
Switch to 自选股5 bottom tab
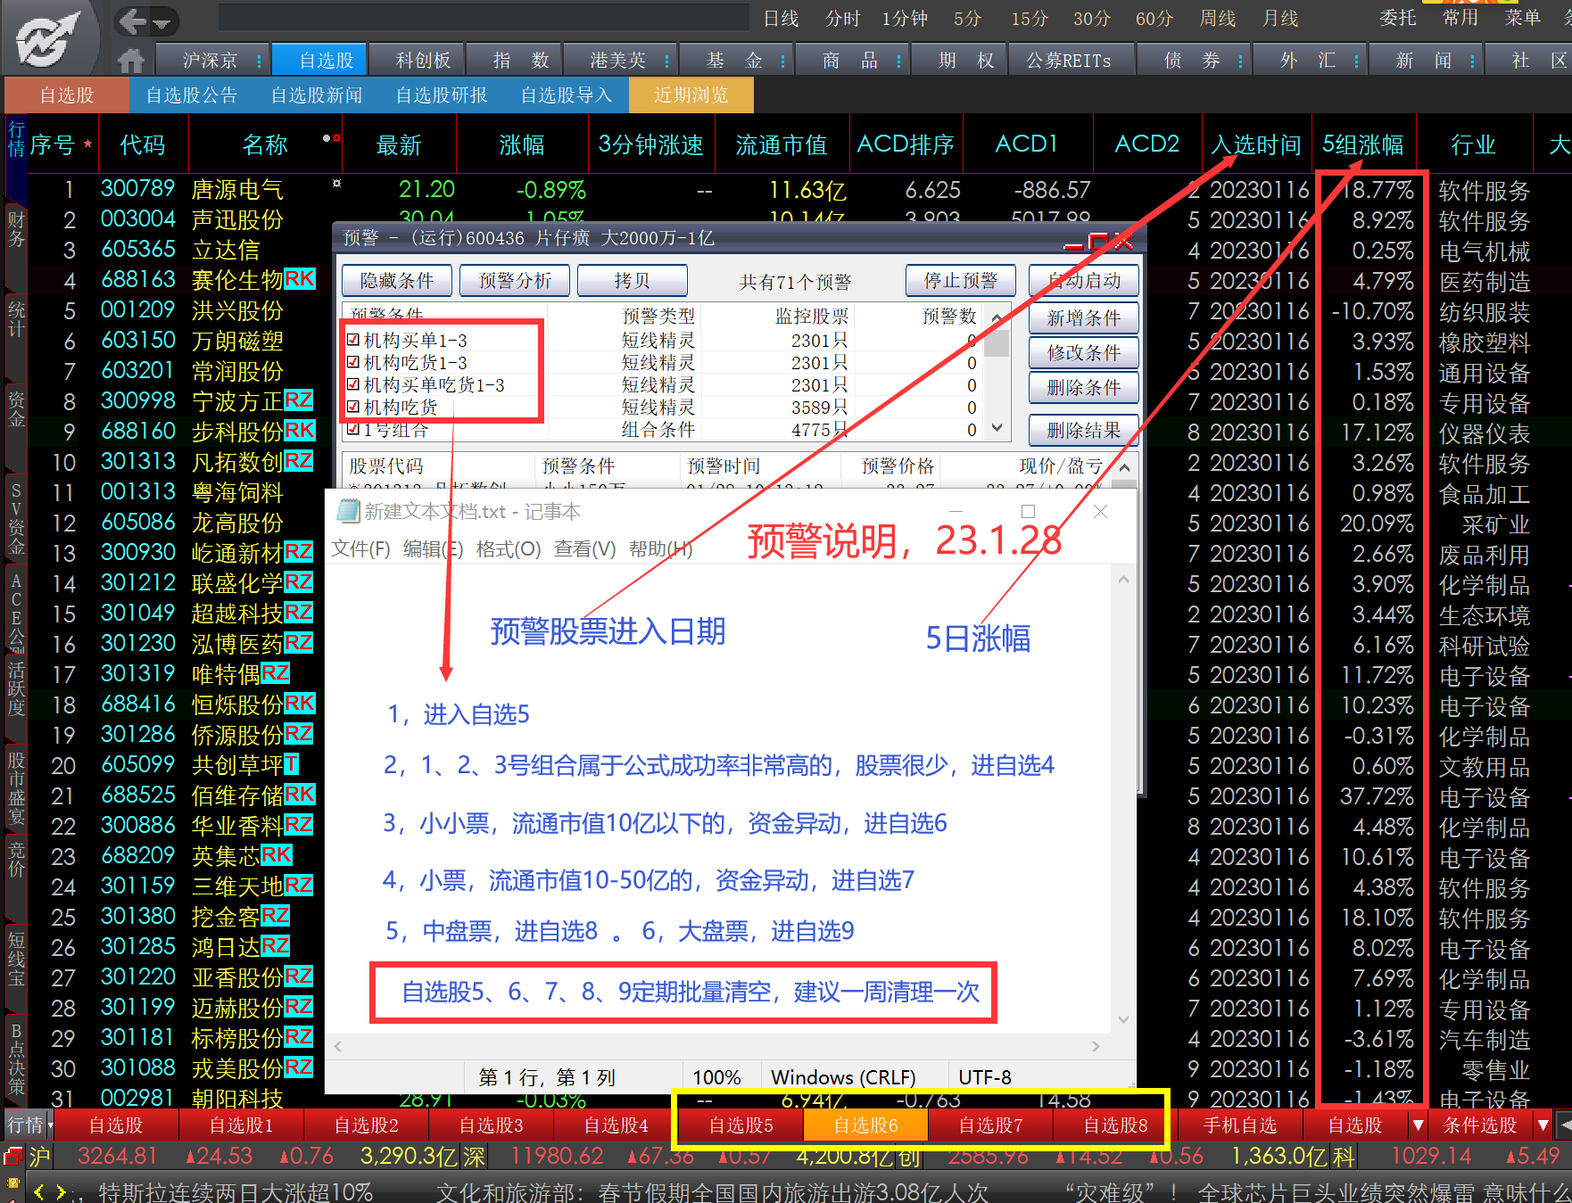click(x=741, y=1125)
